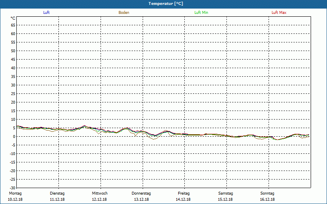Select the Donnerstag day label
The height and width of the screenshot is (204, 327).
(x=141, y=193)
